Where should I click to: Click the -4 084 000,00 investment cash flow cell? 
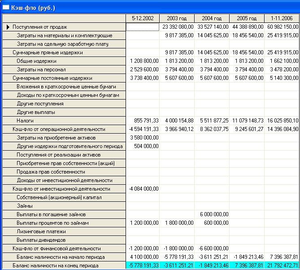(x=143, y=189)
